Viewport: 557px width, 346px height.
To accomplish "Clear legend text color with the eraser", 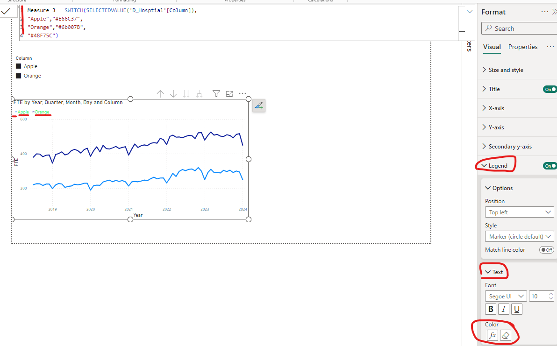I will pos(506,335).
